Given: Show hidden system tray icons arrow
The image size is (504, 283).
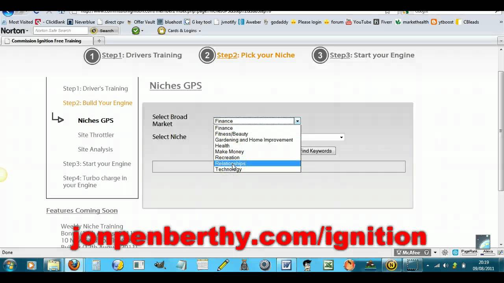Looking at the screenshot, I should click(428, 266).
